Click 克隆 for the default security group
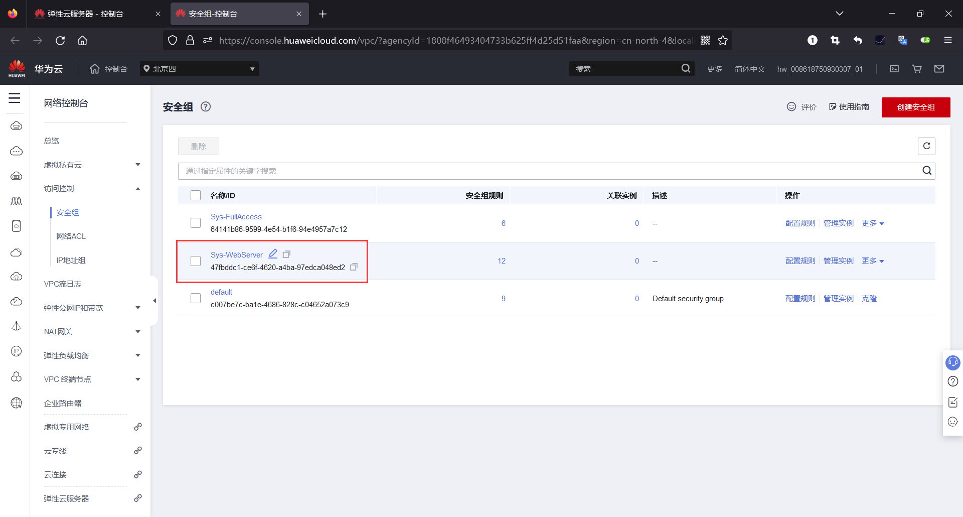Image resolution: width=963 pixels, height=517 pixels. 869,298
